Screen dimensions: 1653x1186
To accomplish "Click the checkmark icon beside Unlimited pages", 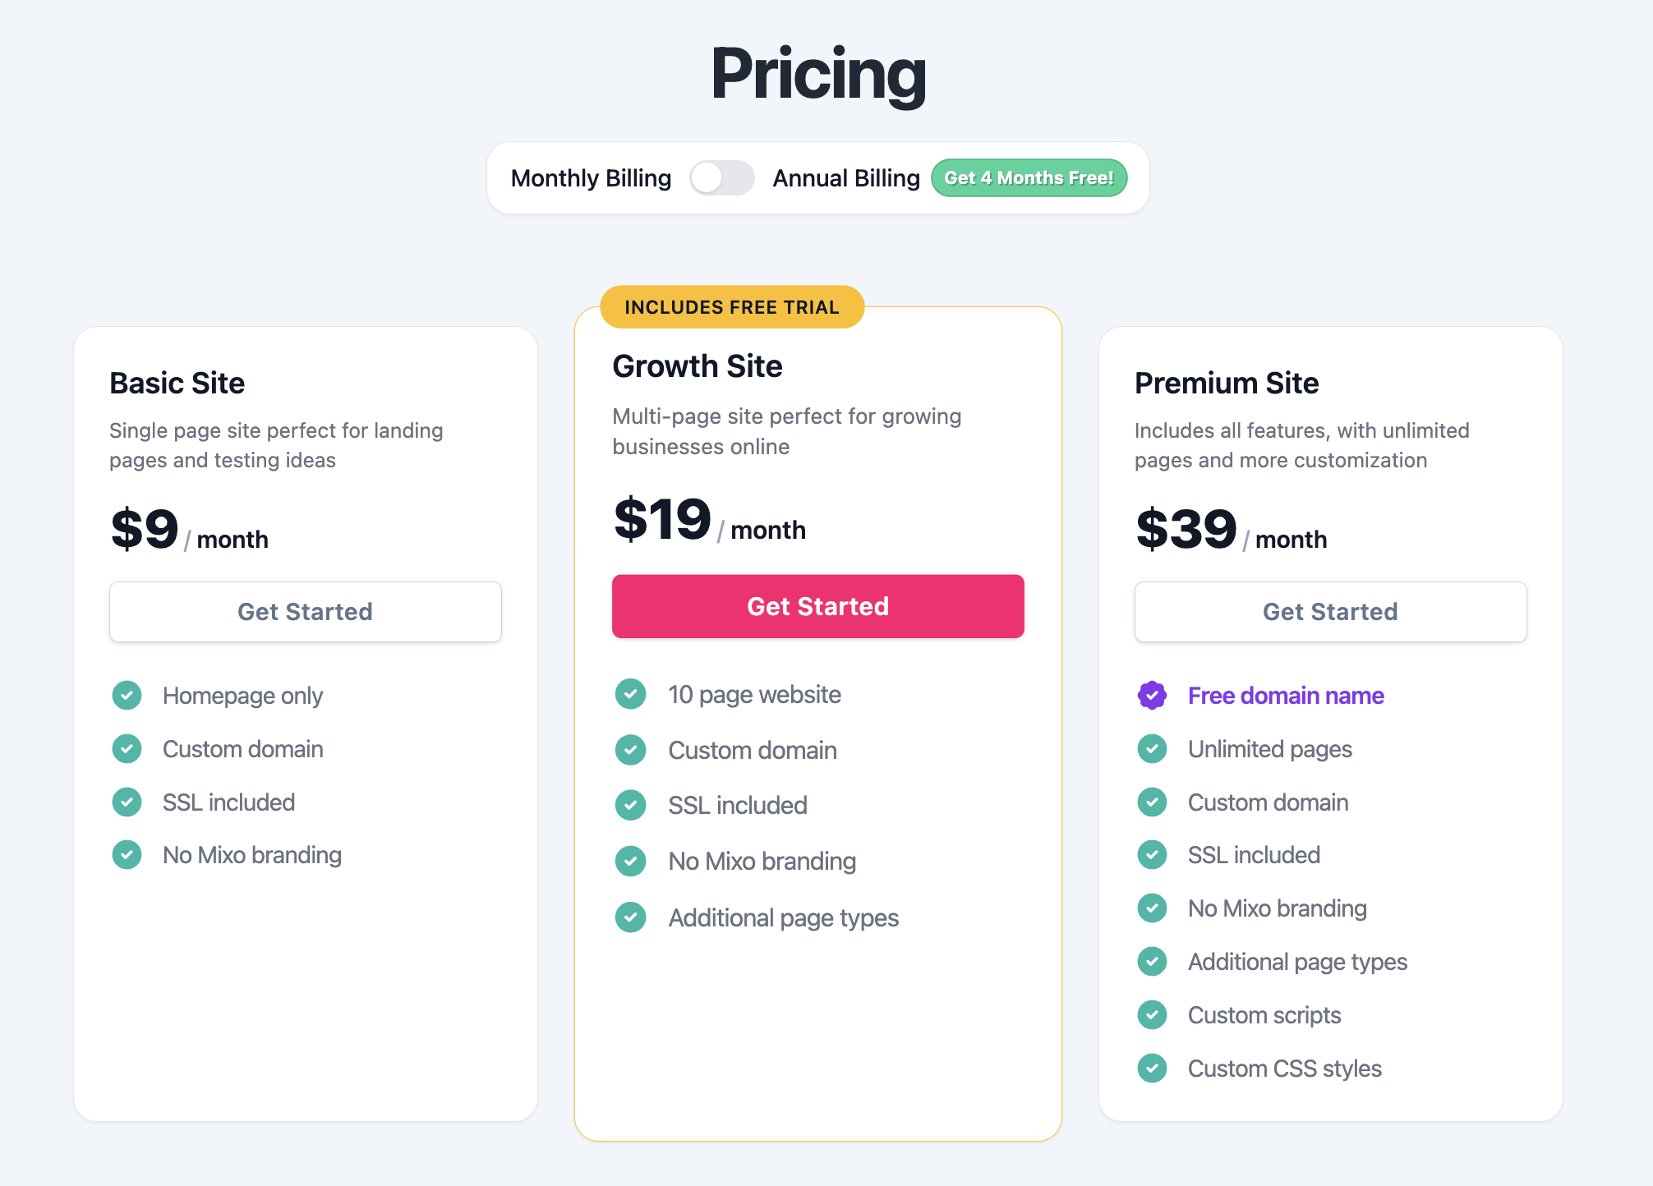I will pyautogui.click(x=1152, y=748).
